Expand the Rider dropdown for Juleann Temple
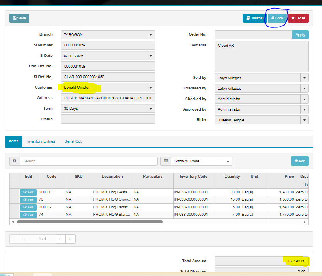 305,120
